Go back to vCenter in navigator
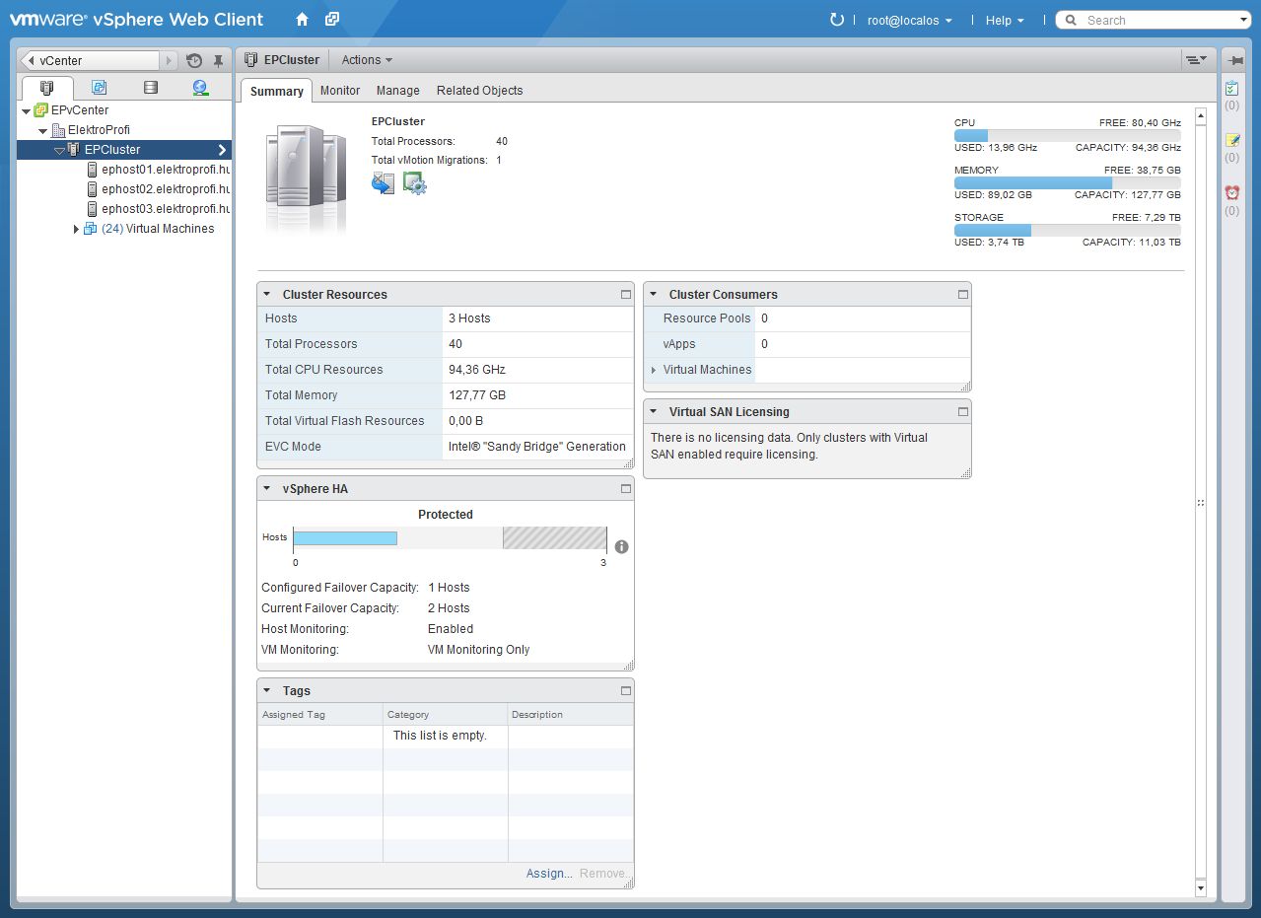The height and width of the screenshot is (918, 1261). point(89,61)
